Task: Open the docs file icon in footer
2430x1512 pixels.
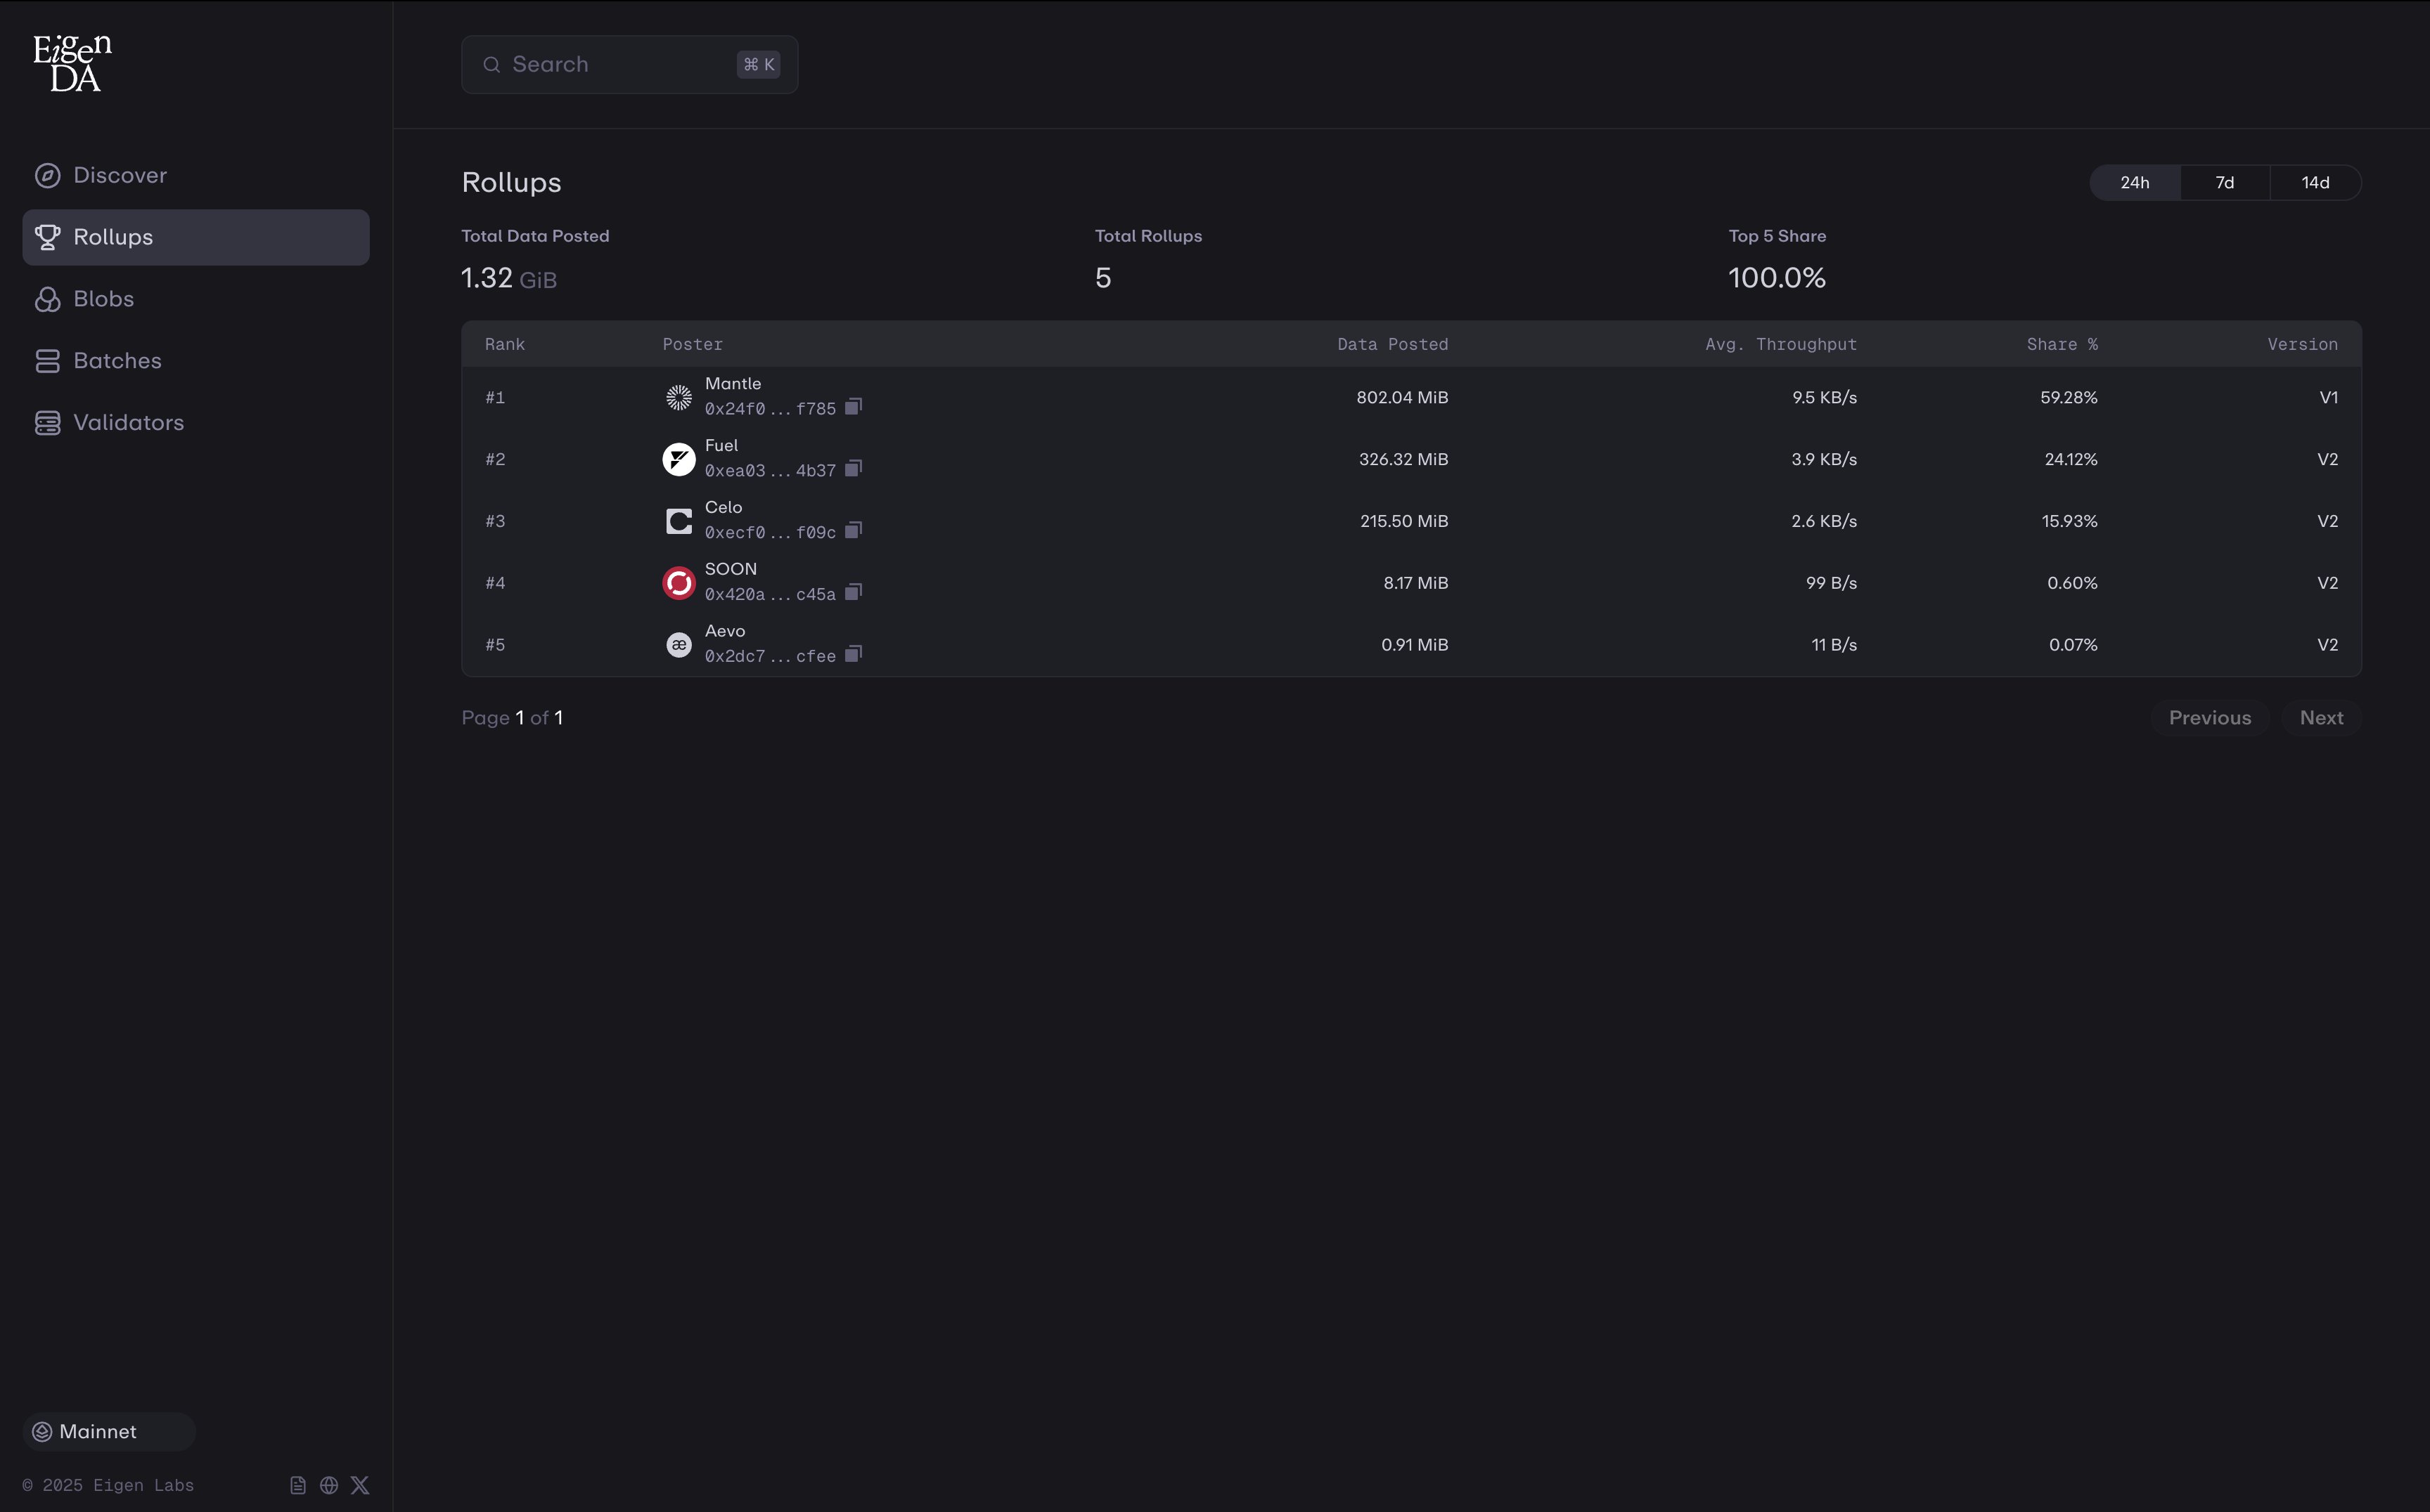Action: 297,1485
